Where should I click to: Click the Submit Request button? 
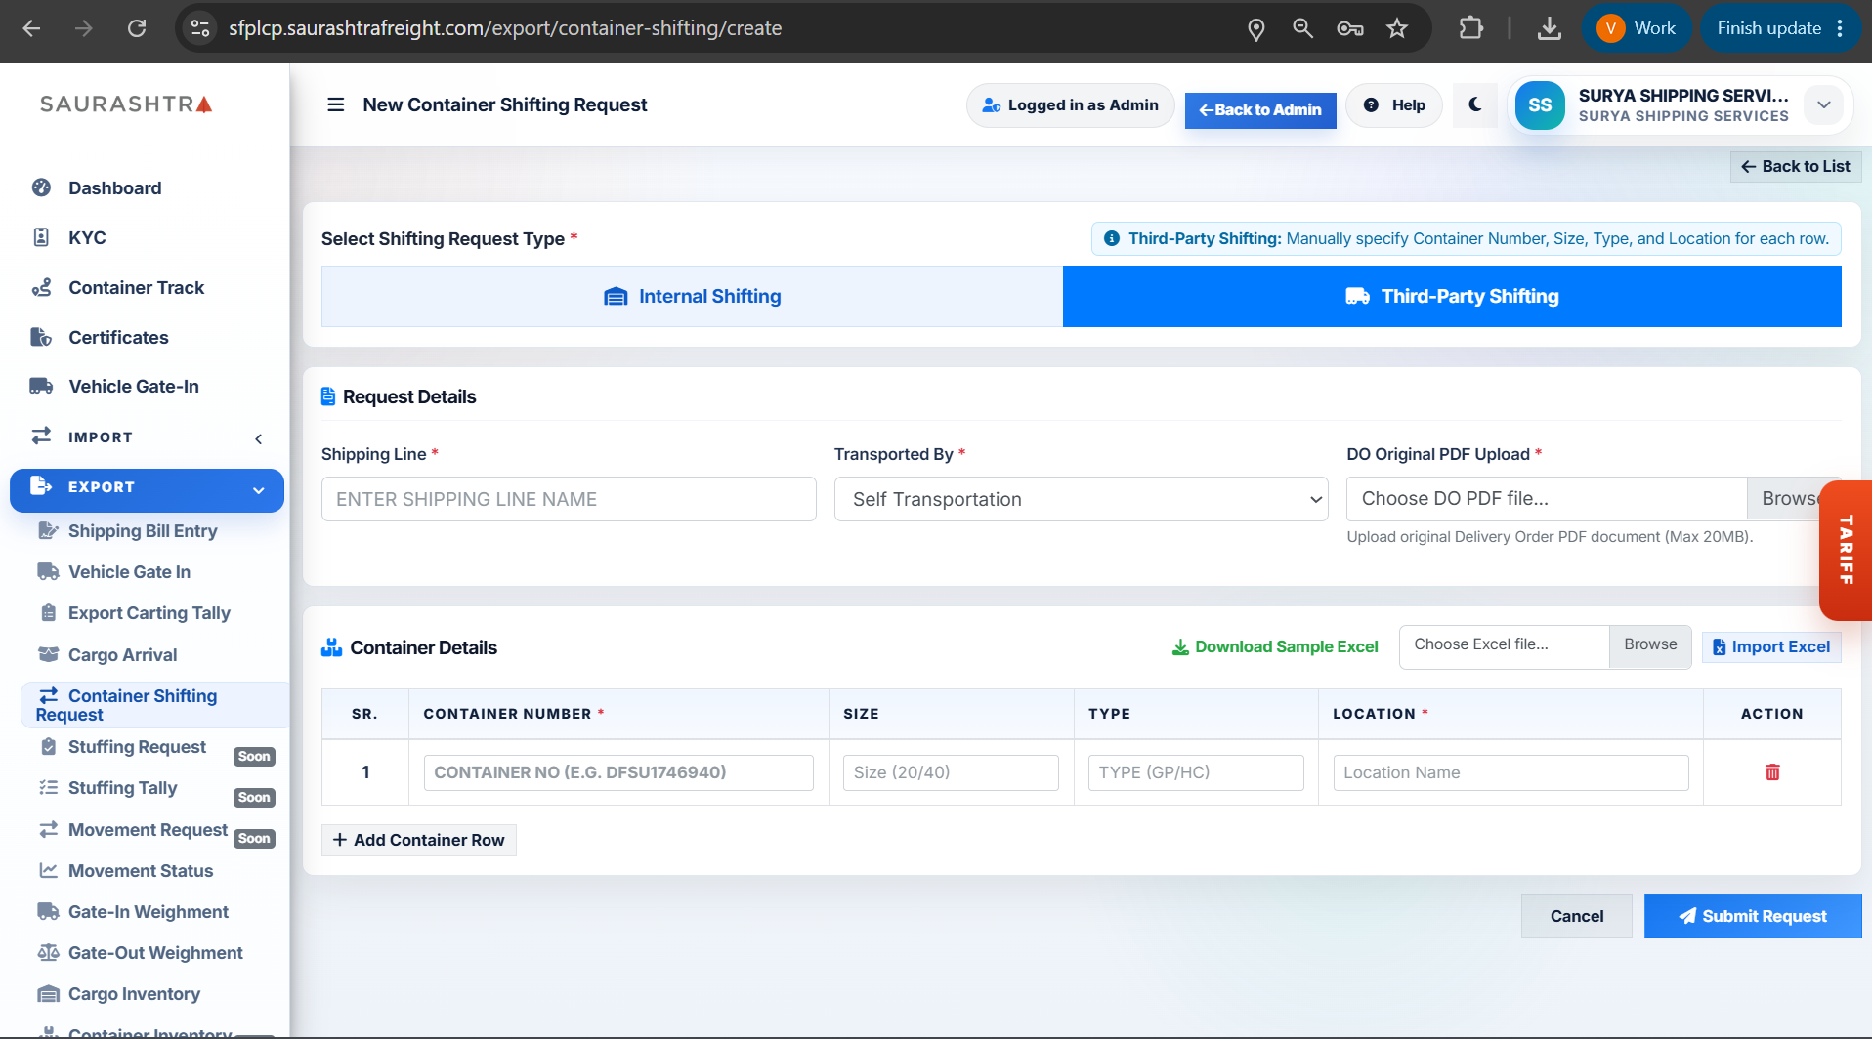point(1753,916)
